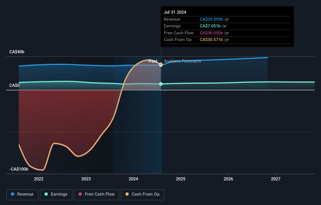Click the end of the revenue forecast line
The image size is (321, 205).
tap(267, 58)
